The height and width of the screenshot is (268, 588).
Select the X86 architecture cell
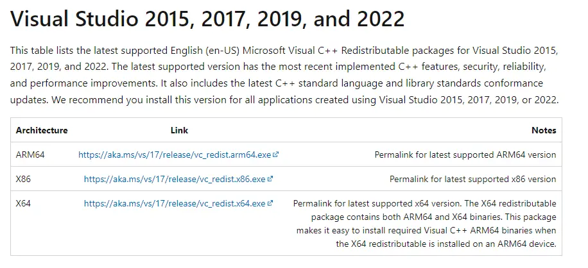[x=22, y=179]
